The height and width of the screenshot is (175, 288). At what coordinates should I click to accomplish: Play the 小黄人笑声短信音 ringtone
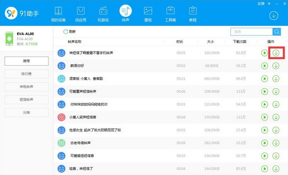[264, 117]
